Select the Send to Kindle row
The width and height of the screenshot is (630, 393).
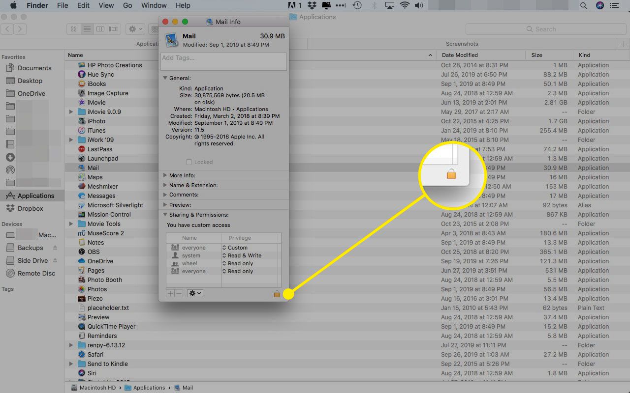pyautogui.click(x=347, y=364)
